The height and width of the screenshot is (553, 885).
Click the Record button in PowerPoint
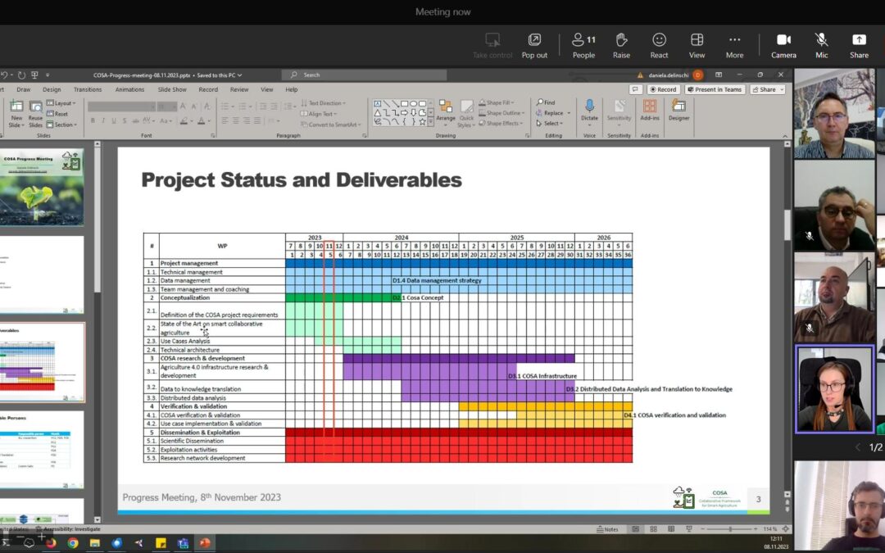pos(664,89)
